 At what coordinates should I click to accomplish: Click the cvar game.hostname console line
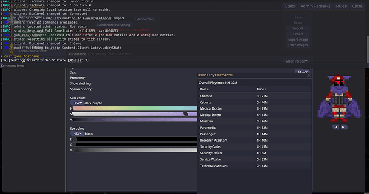20,56
